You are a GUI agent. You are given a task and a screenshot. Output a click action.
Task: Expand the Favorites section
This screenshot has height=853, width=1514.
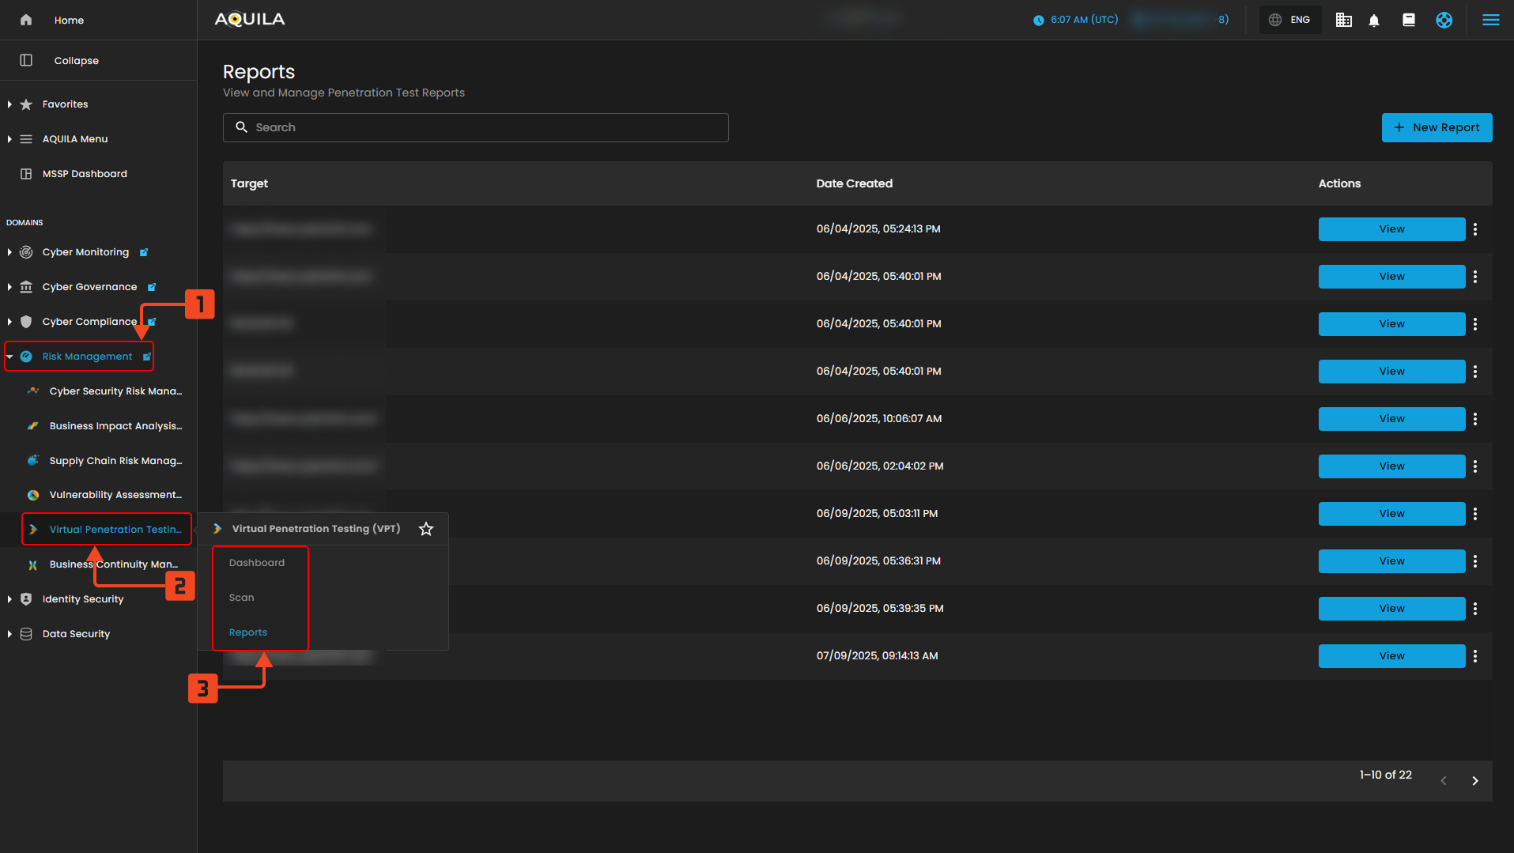[9, 104]
